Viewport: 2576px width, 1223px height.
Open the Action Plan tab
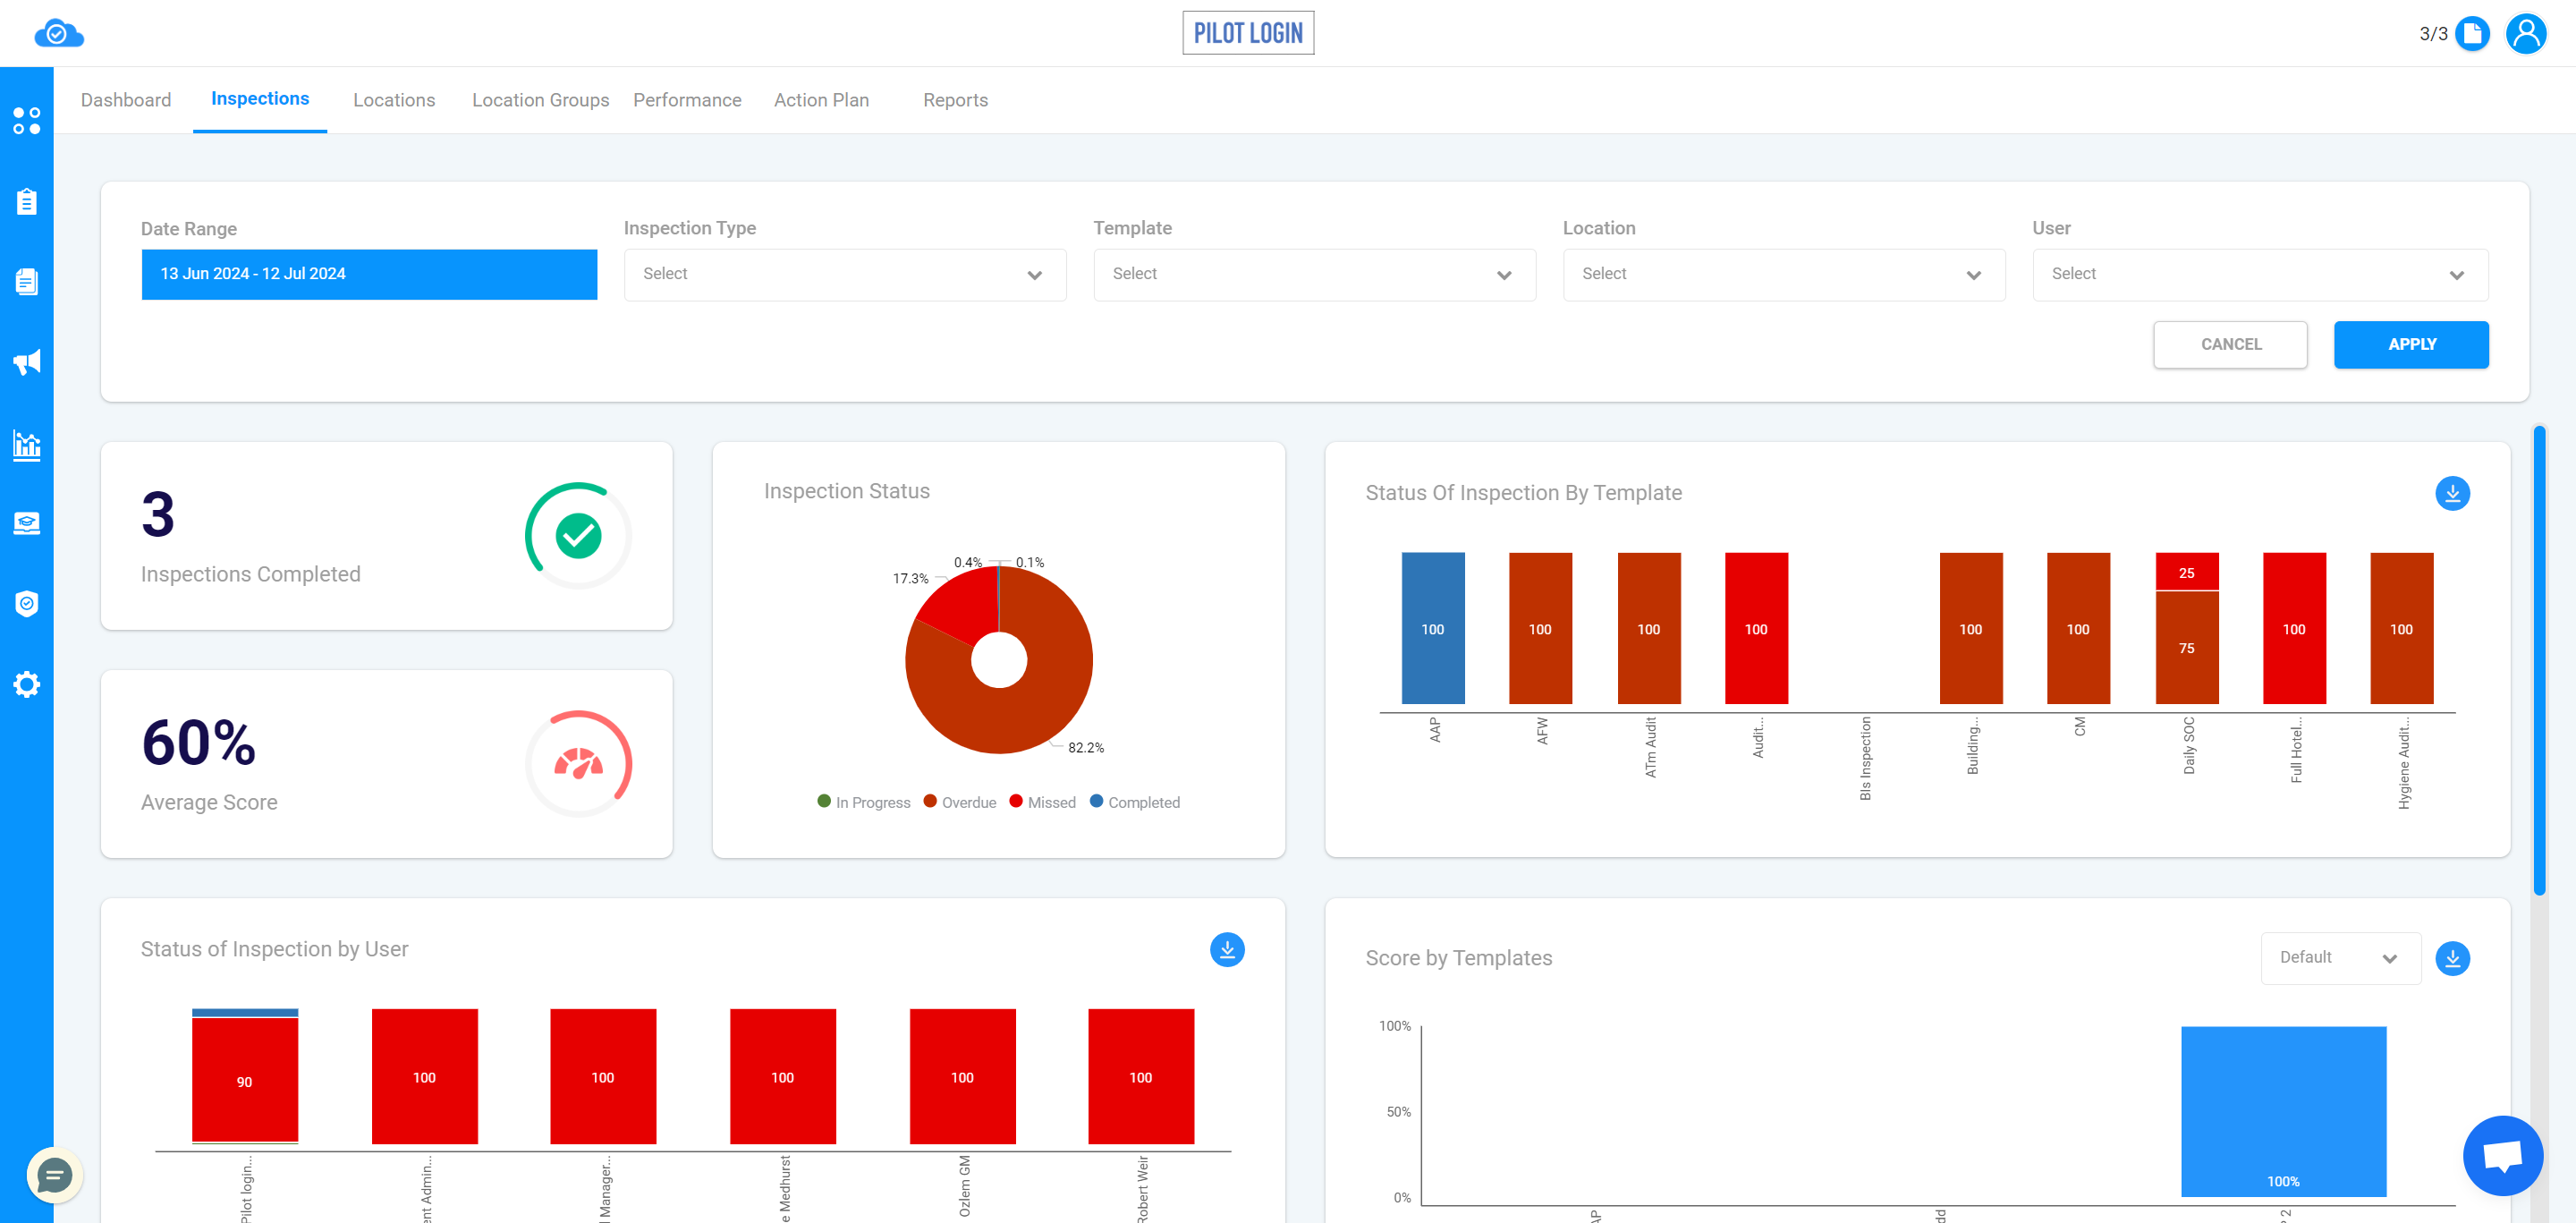[x=821, y=100]
